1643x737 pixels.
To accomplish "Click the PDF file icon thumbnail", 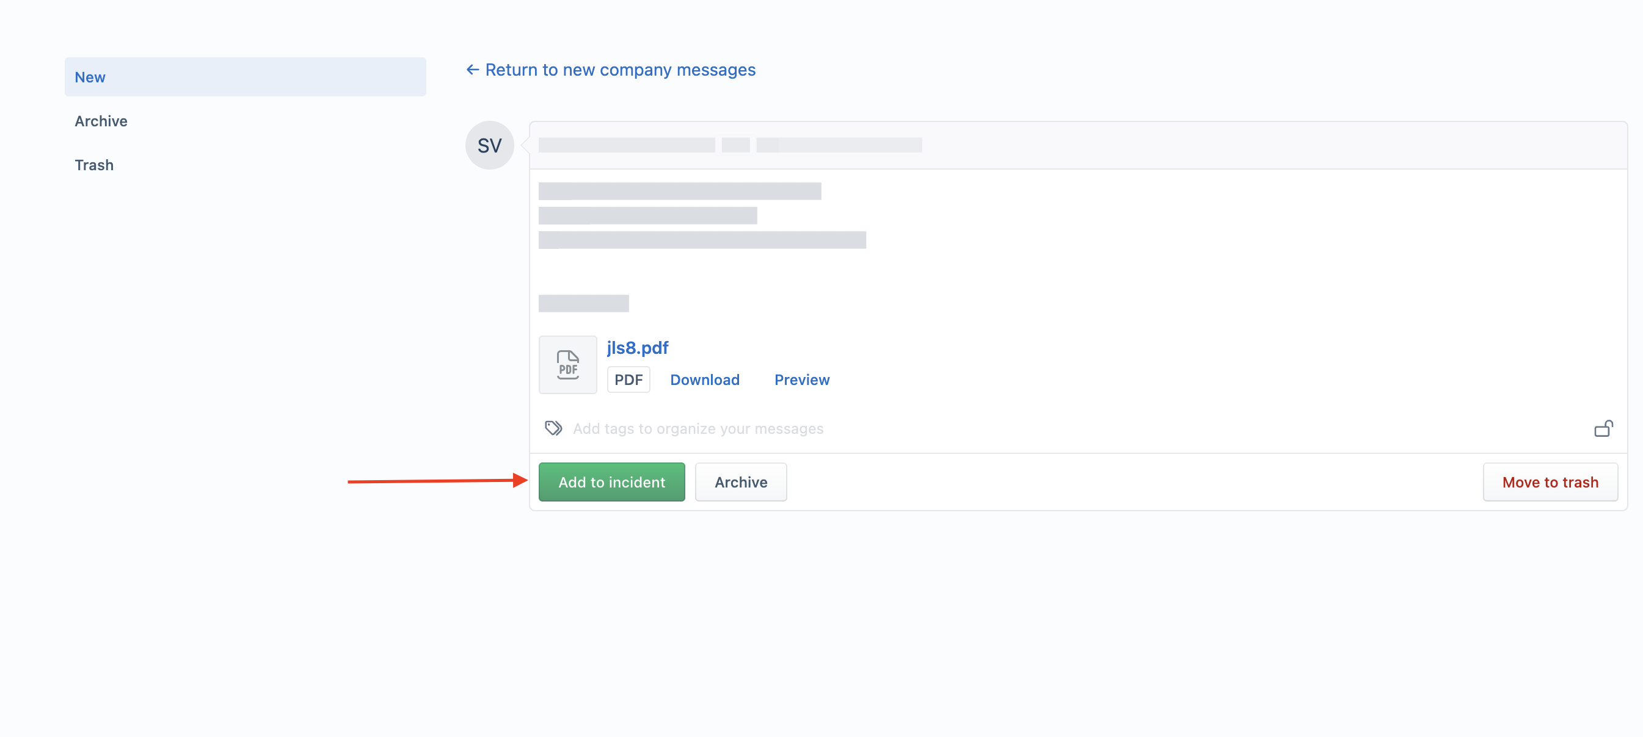I will pyautogui.click(x=567, y=364).
